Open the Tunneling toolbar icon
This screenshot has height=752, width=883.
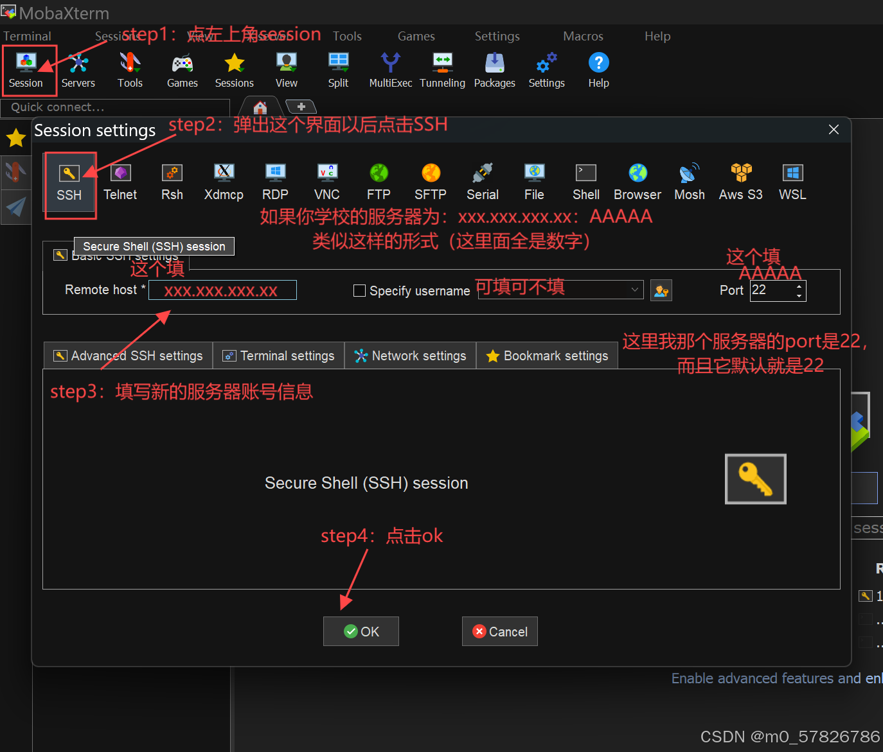coord(443,71)
